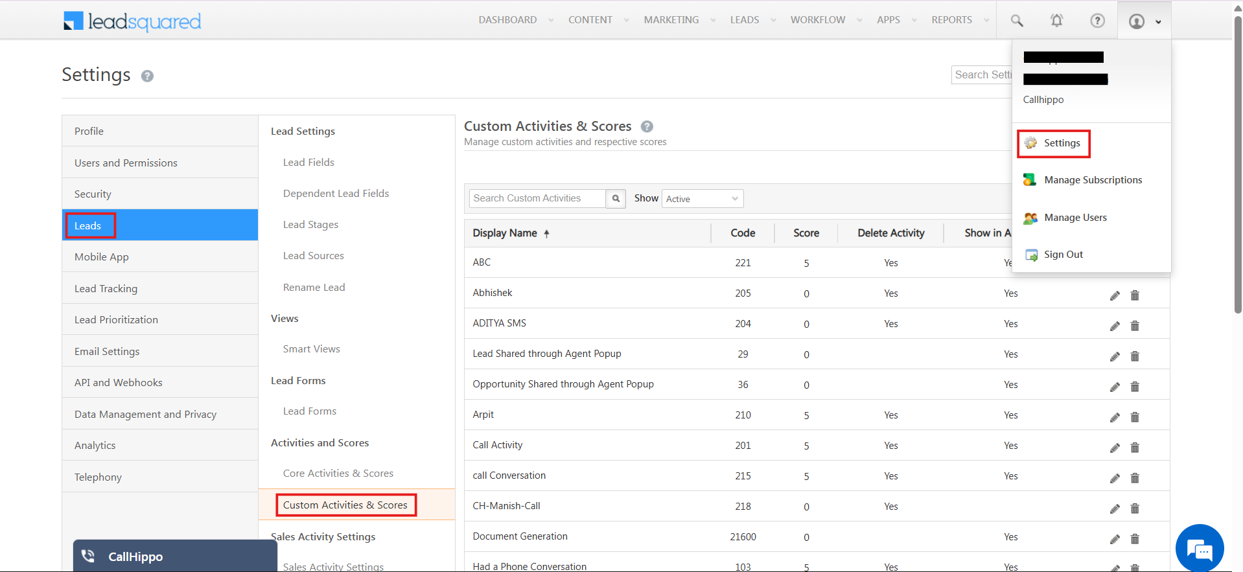1243x572 pixels.
Task: Edit Lead Shared through Agent Popup activity
Action: click(1115, 356)
